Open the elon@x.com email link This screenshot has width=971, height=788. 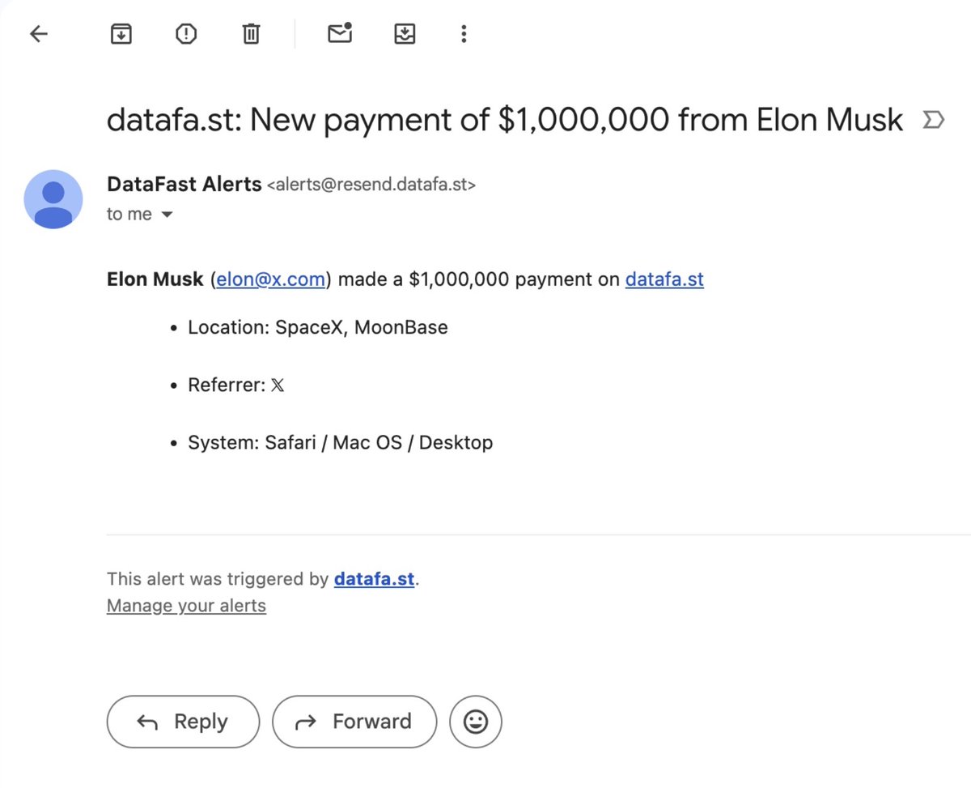click(x=271, y=280)
